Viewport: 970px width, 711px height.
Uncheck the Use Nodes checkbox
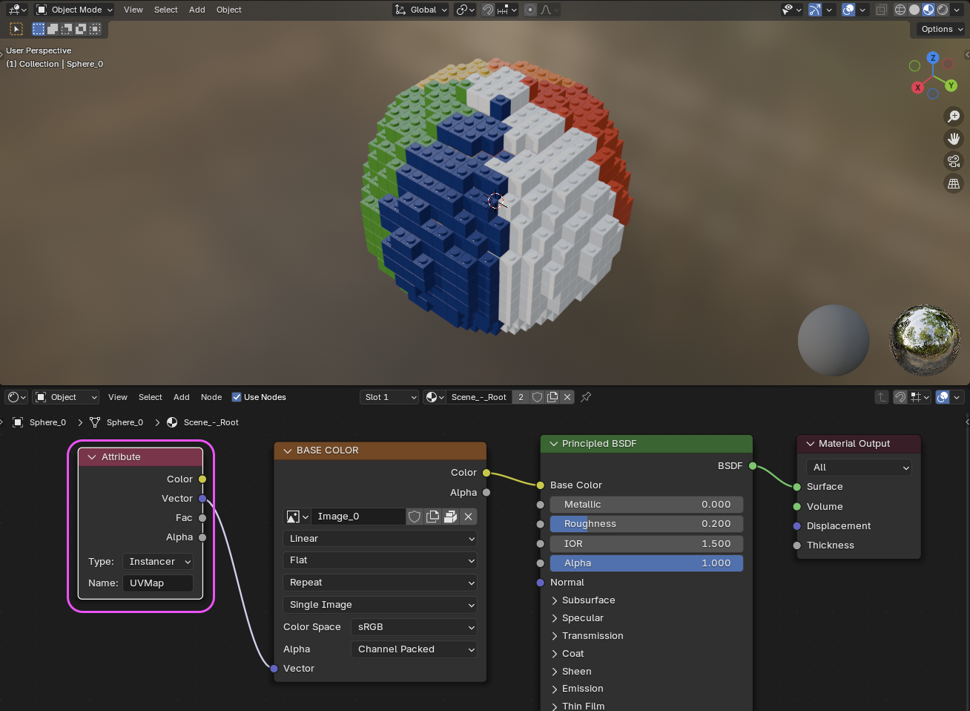pos(237,397)
